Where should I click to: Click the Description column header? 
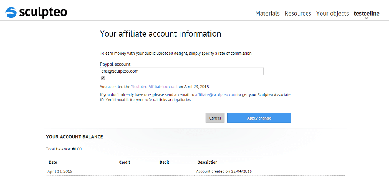click(x=207, y=162)
